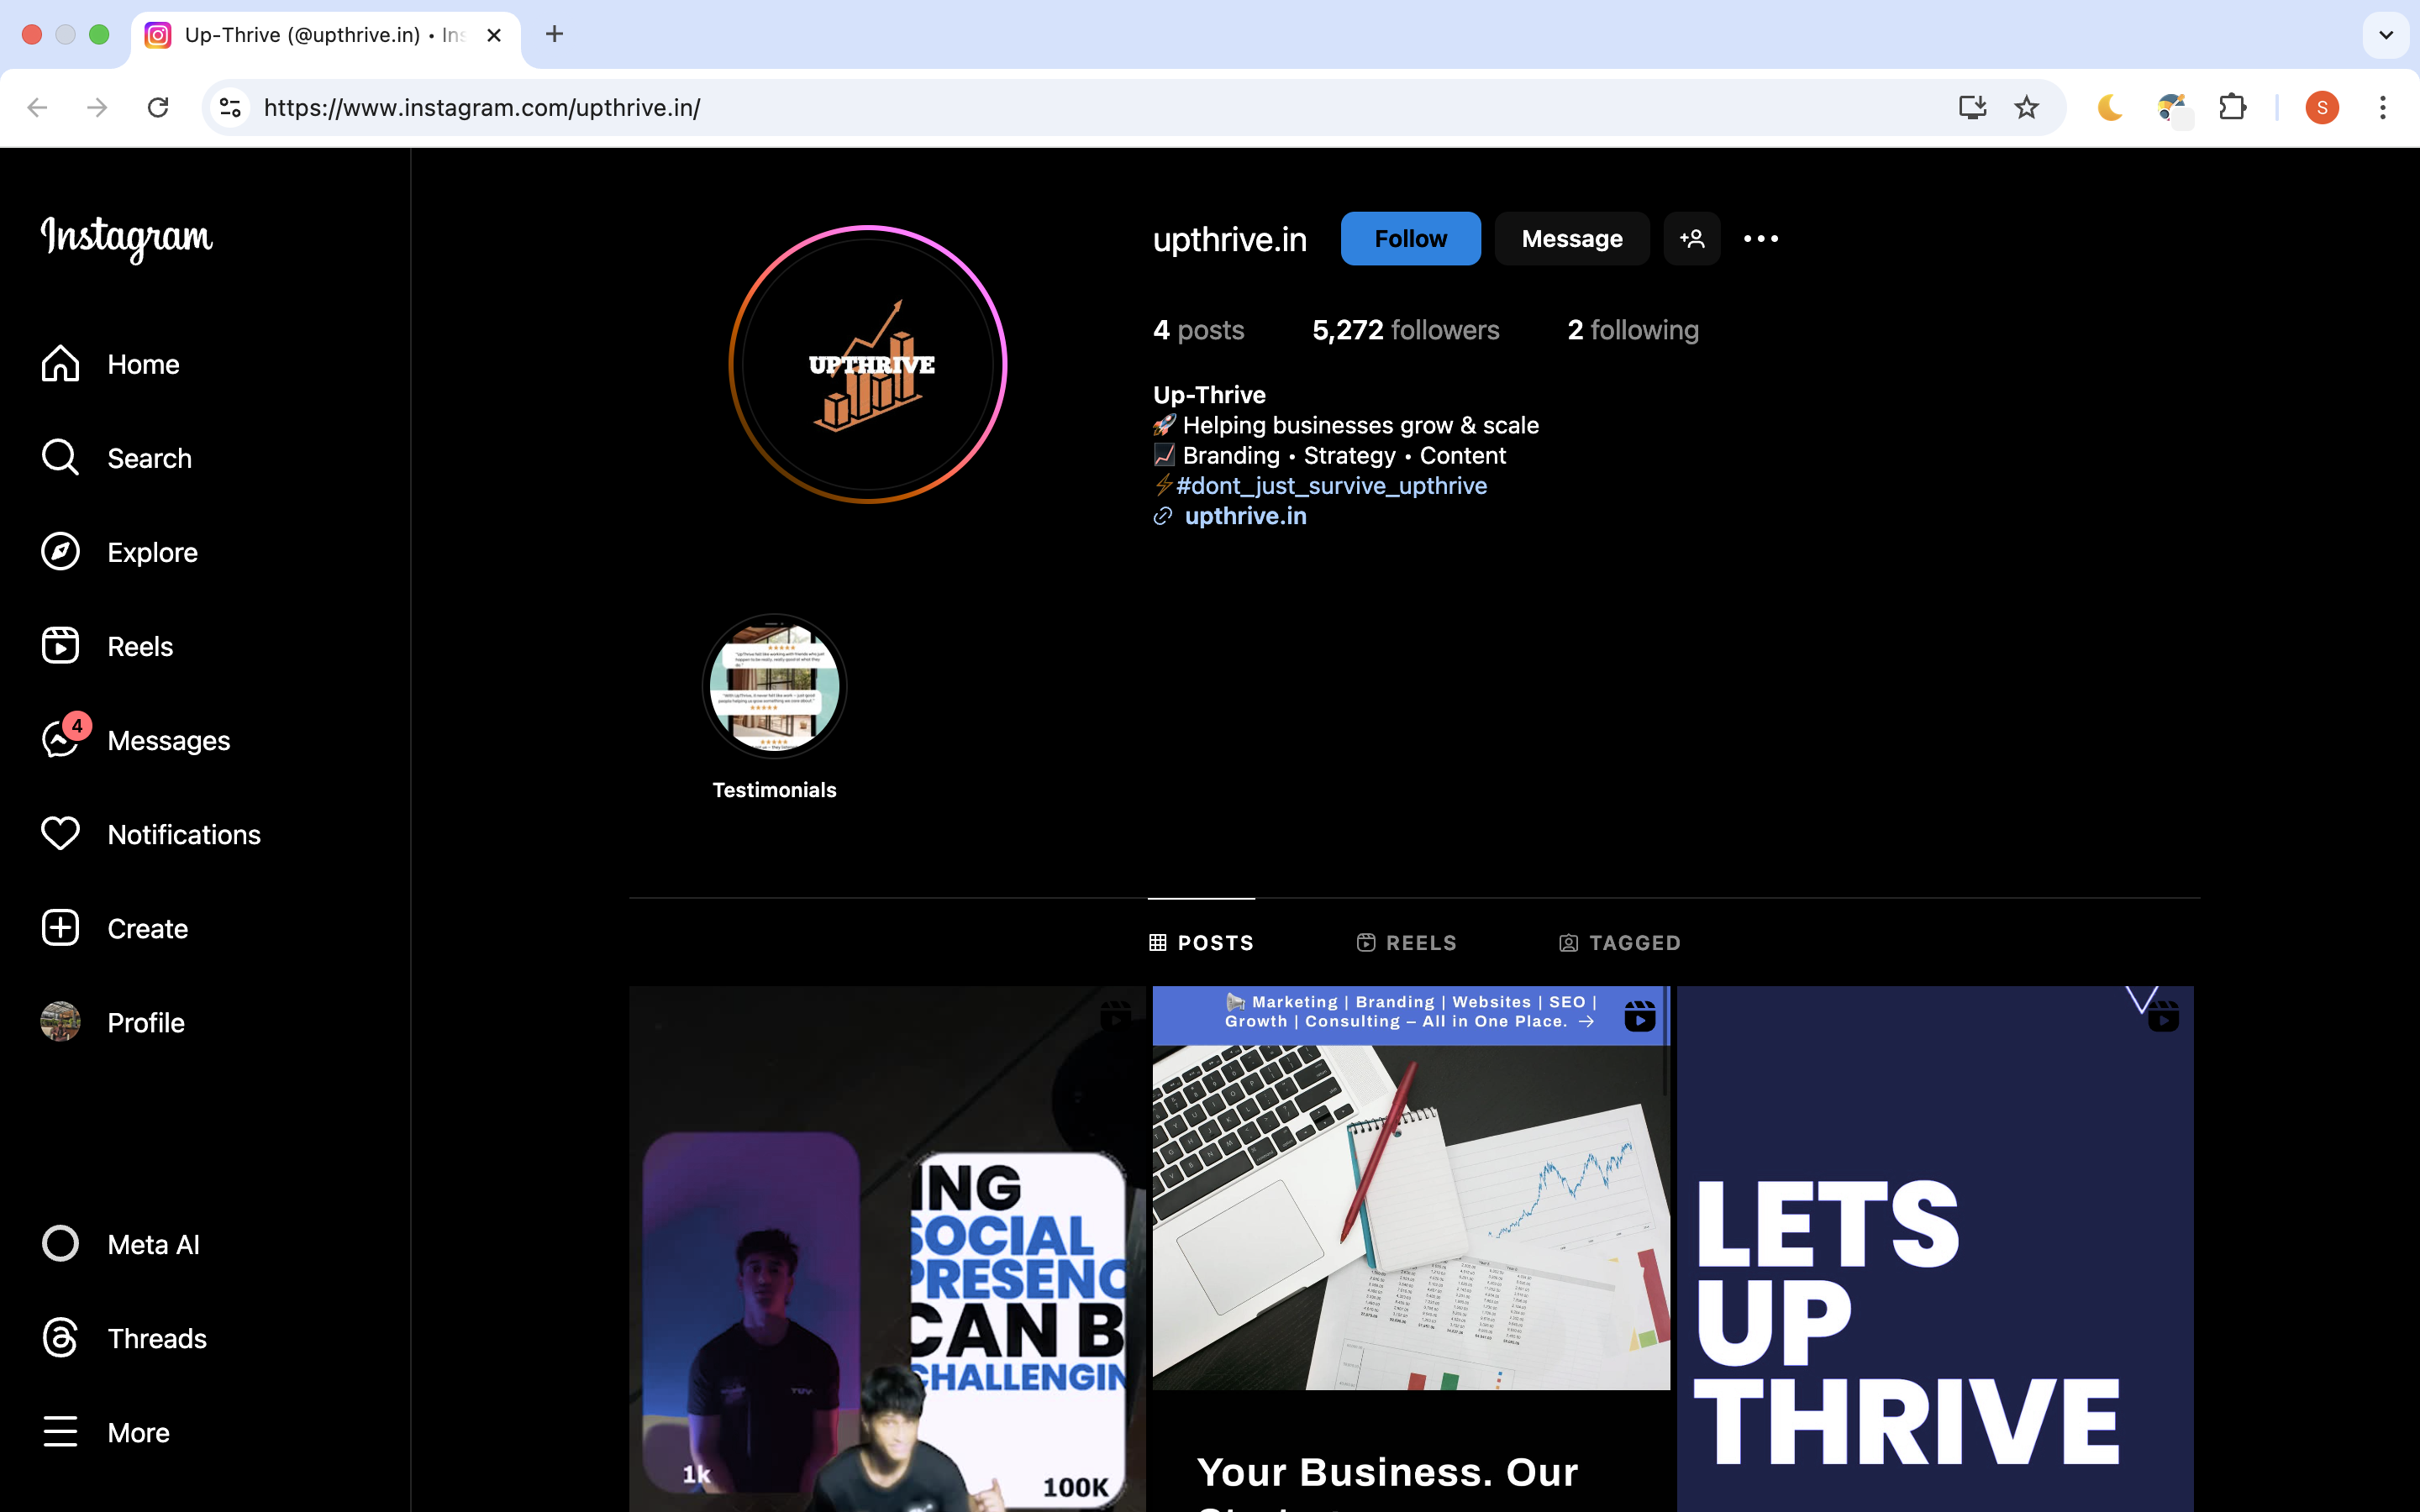The image size is (2420, 1512).
Task: Click the dark mode moon extension
Action: point(2110,107)
